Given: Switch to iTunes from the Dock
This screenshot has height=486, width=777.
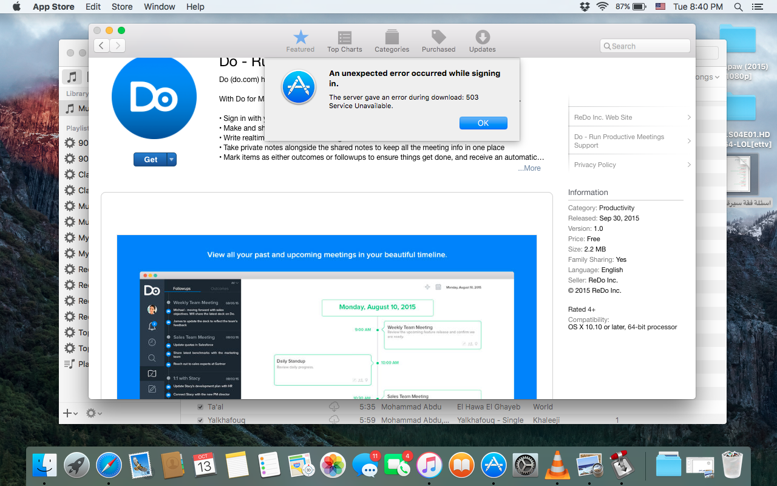Looking at the screenshot, I should pyautogui.click(x=430, y=466).
